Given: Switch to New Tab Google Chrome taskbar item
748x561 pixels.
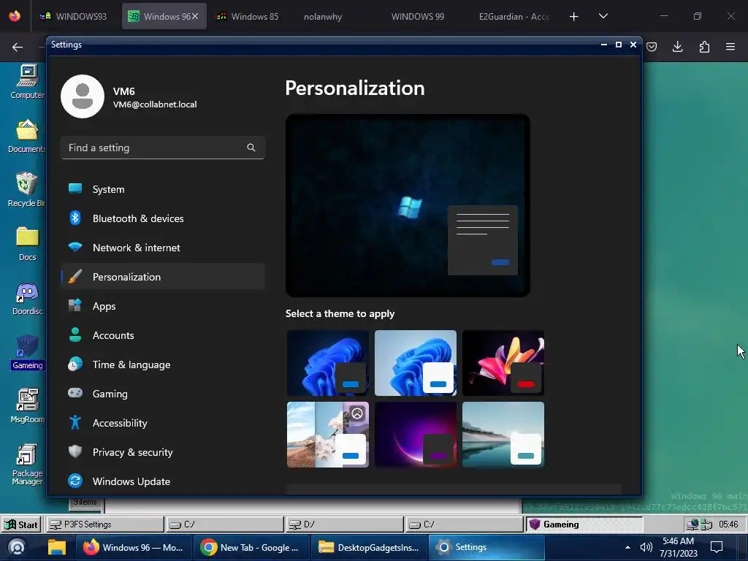Looking at the screenshot, I should point(250,547).
